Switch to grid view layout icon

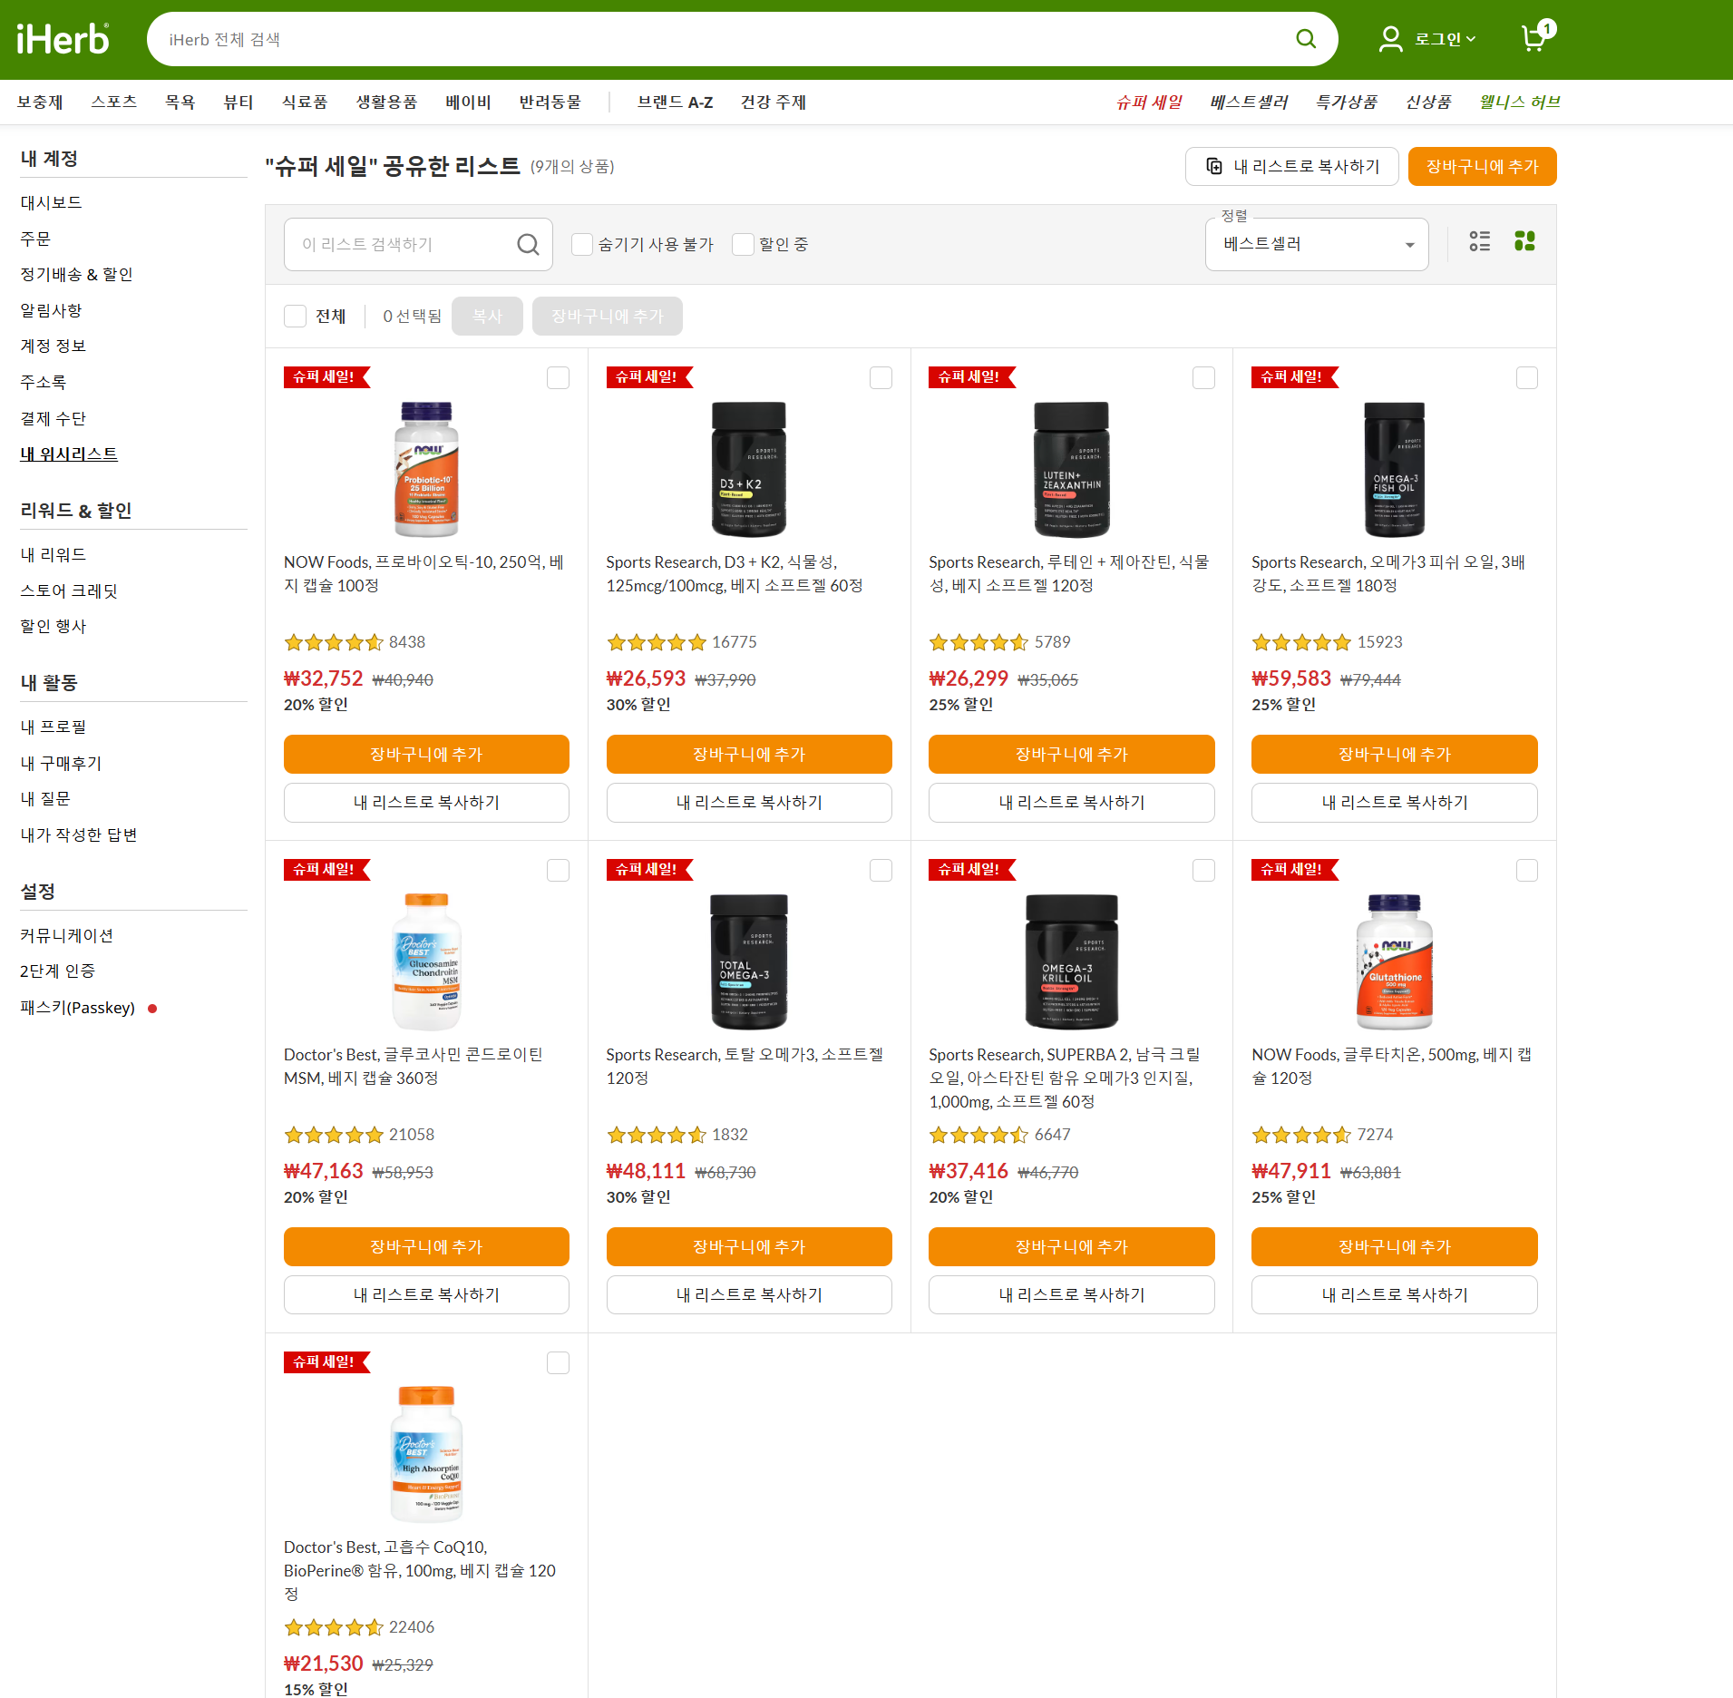click(x=1524, y=241)
